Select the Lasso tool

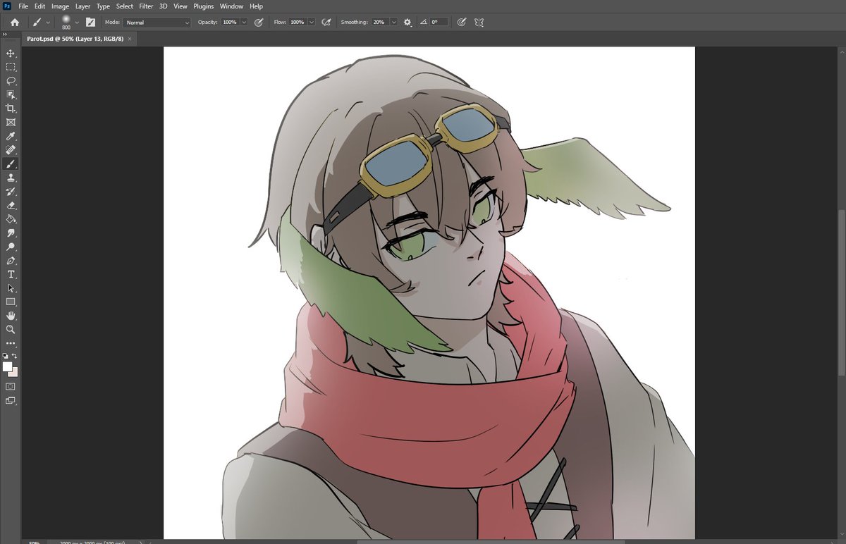[11, 81]
